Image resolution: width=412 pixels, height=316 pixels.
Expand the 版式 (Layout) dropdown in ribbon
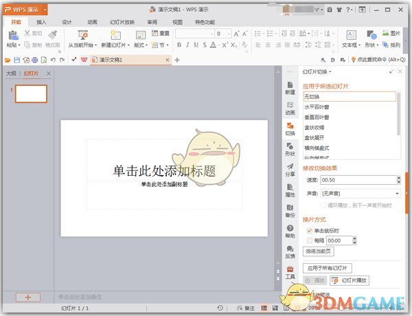(141, 45)
